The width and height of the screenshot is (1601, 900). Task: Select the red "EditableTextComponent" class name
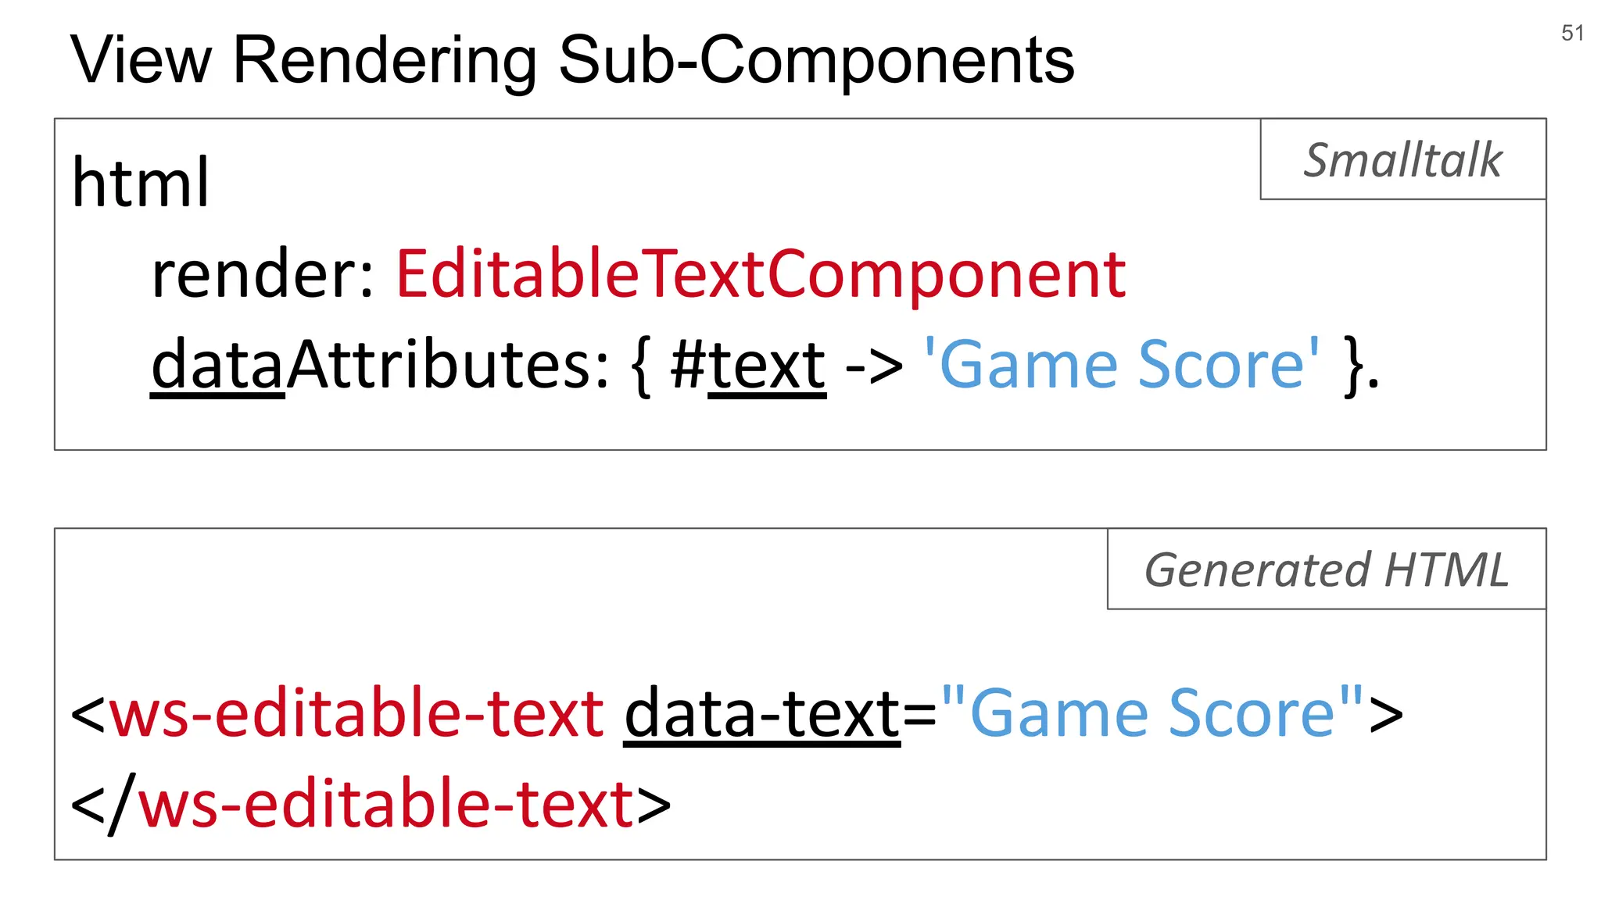tap(761, 275)
